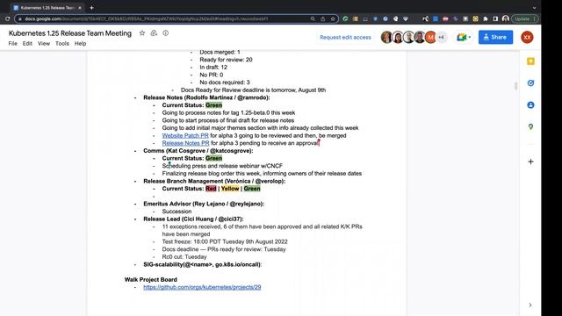Screen dimensions: 562x316
Task: Open the Release Notes PR link
Action: coord(185,143)
